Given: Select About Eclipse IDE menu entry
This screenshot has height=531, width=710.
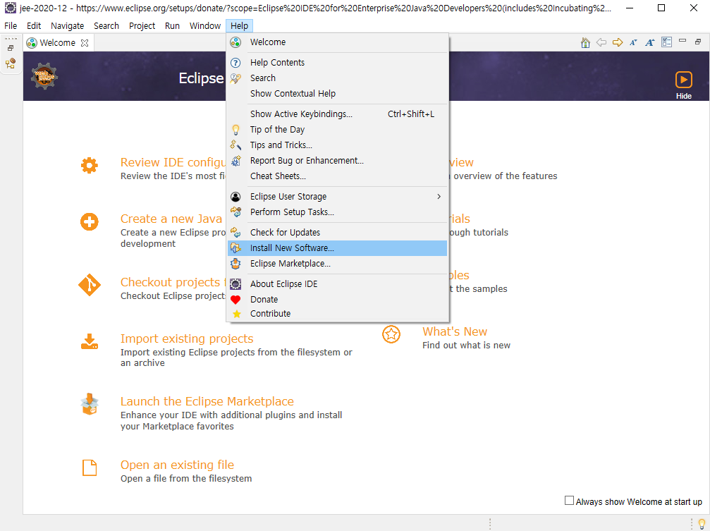Looking at the screenshot, I should click(x=337, y=284).
